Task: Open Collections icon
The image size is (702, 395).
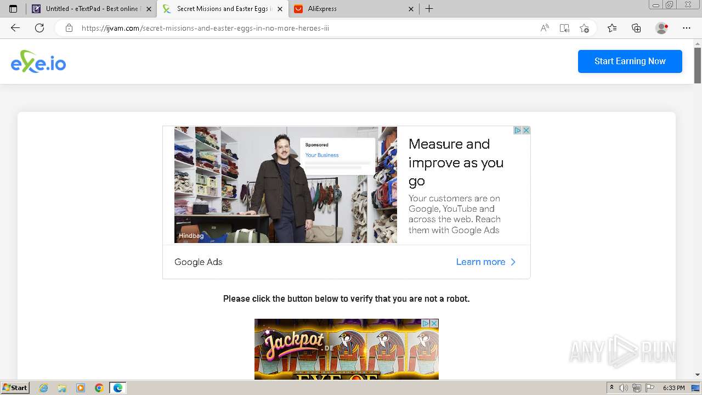Action: coord(636,28)
